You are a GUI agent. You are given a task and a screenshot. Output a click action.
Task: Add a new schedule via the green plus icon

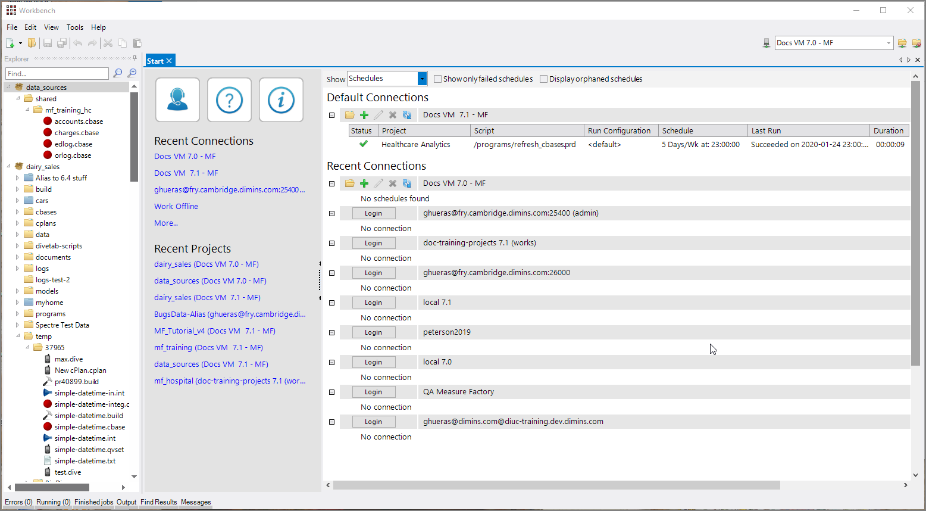tap(364, 114)
